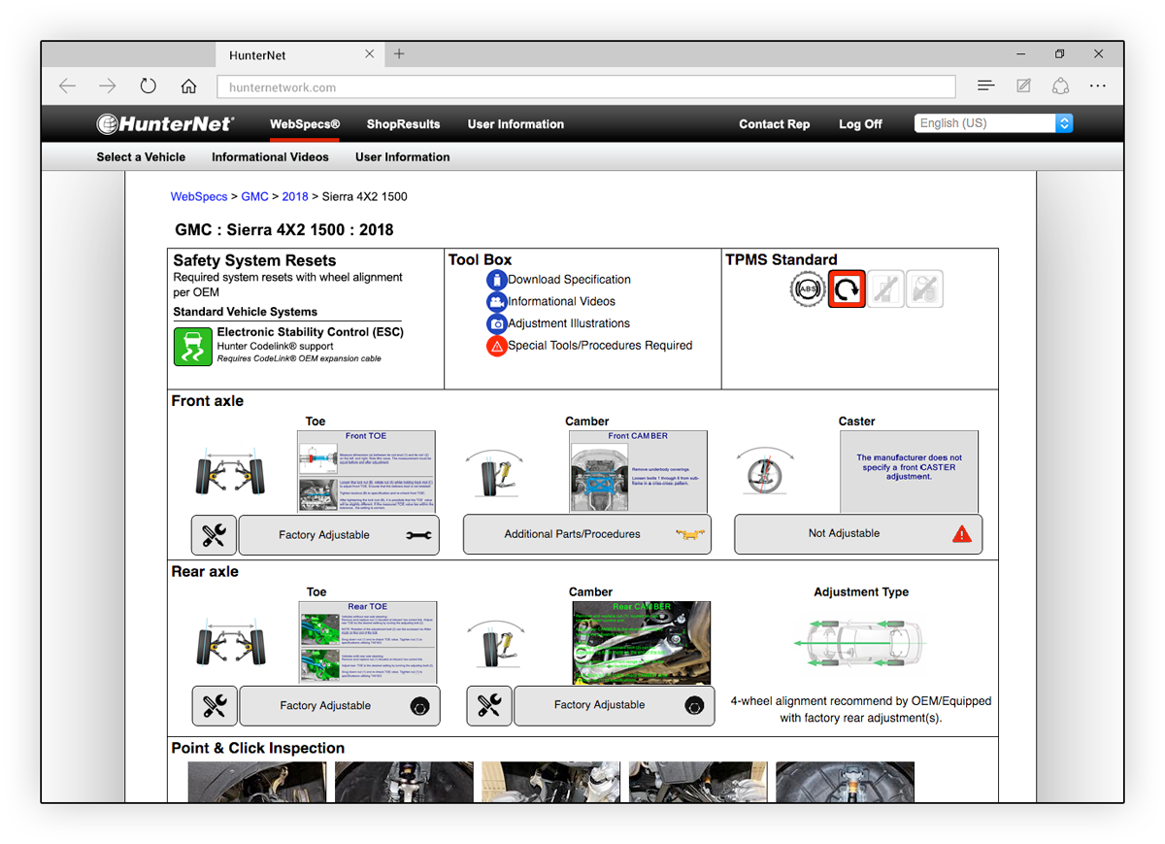Click the red caster warning triangle
Viewport: 1165px width, 844px height.
tap(961, 533)
